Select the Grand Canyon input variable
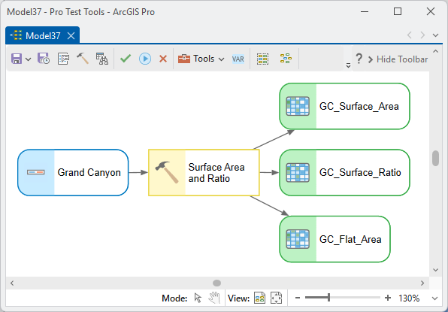Image resolution: width=448 pixels, height=312 pixels. (73, 173)
